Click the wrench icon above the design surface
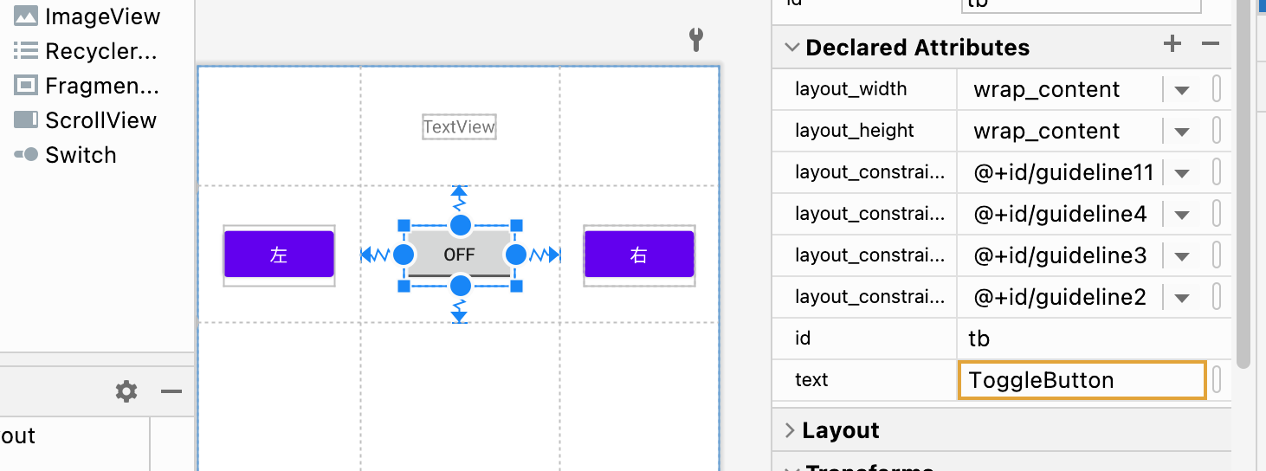This screenshot has width=1266, height=471. pyautogui.click(x=695, y=40)
